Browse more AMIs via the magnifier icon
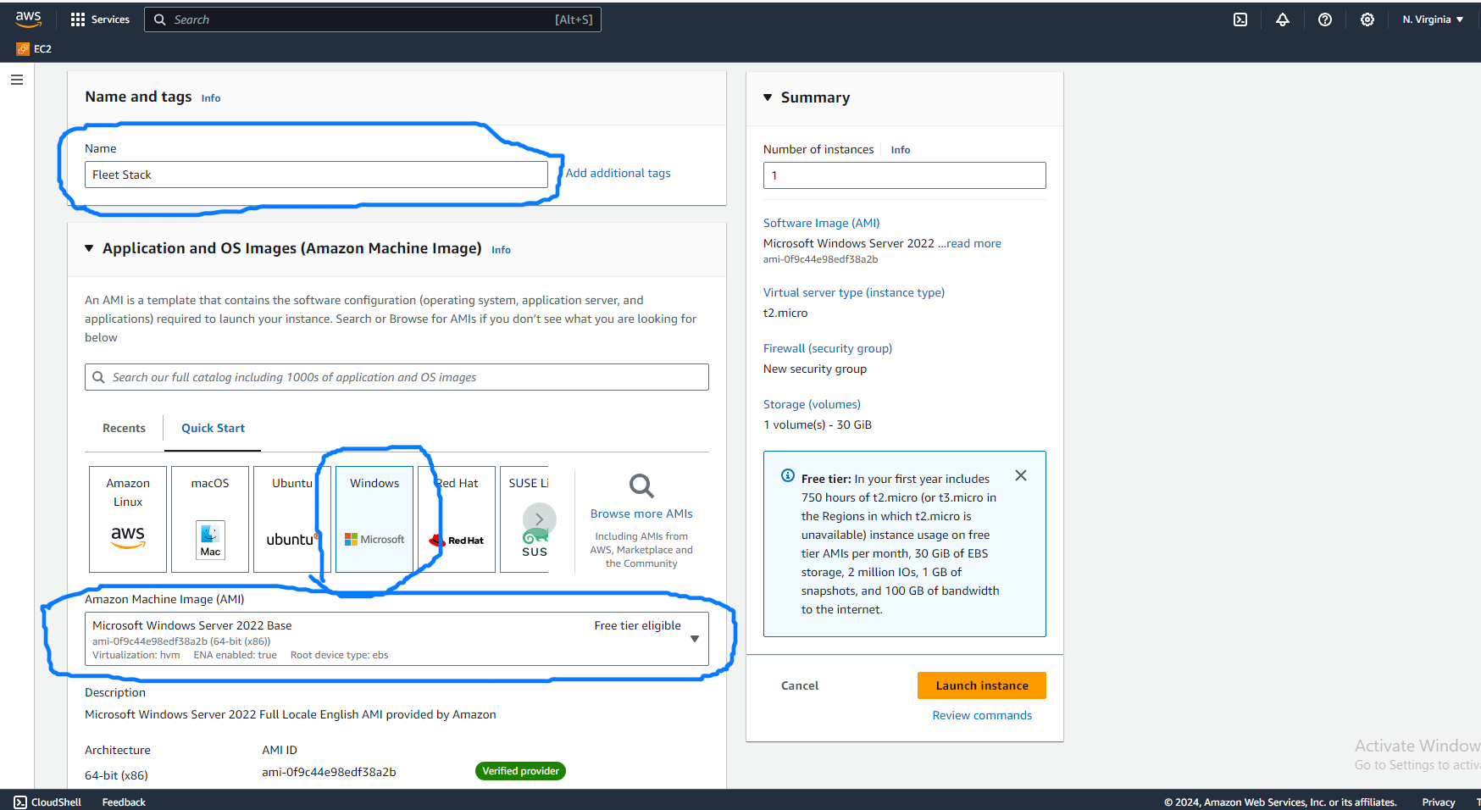1481x810 pixels. point(641,485)
